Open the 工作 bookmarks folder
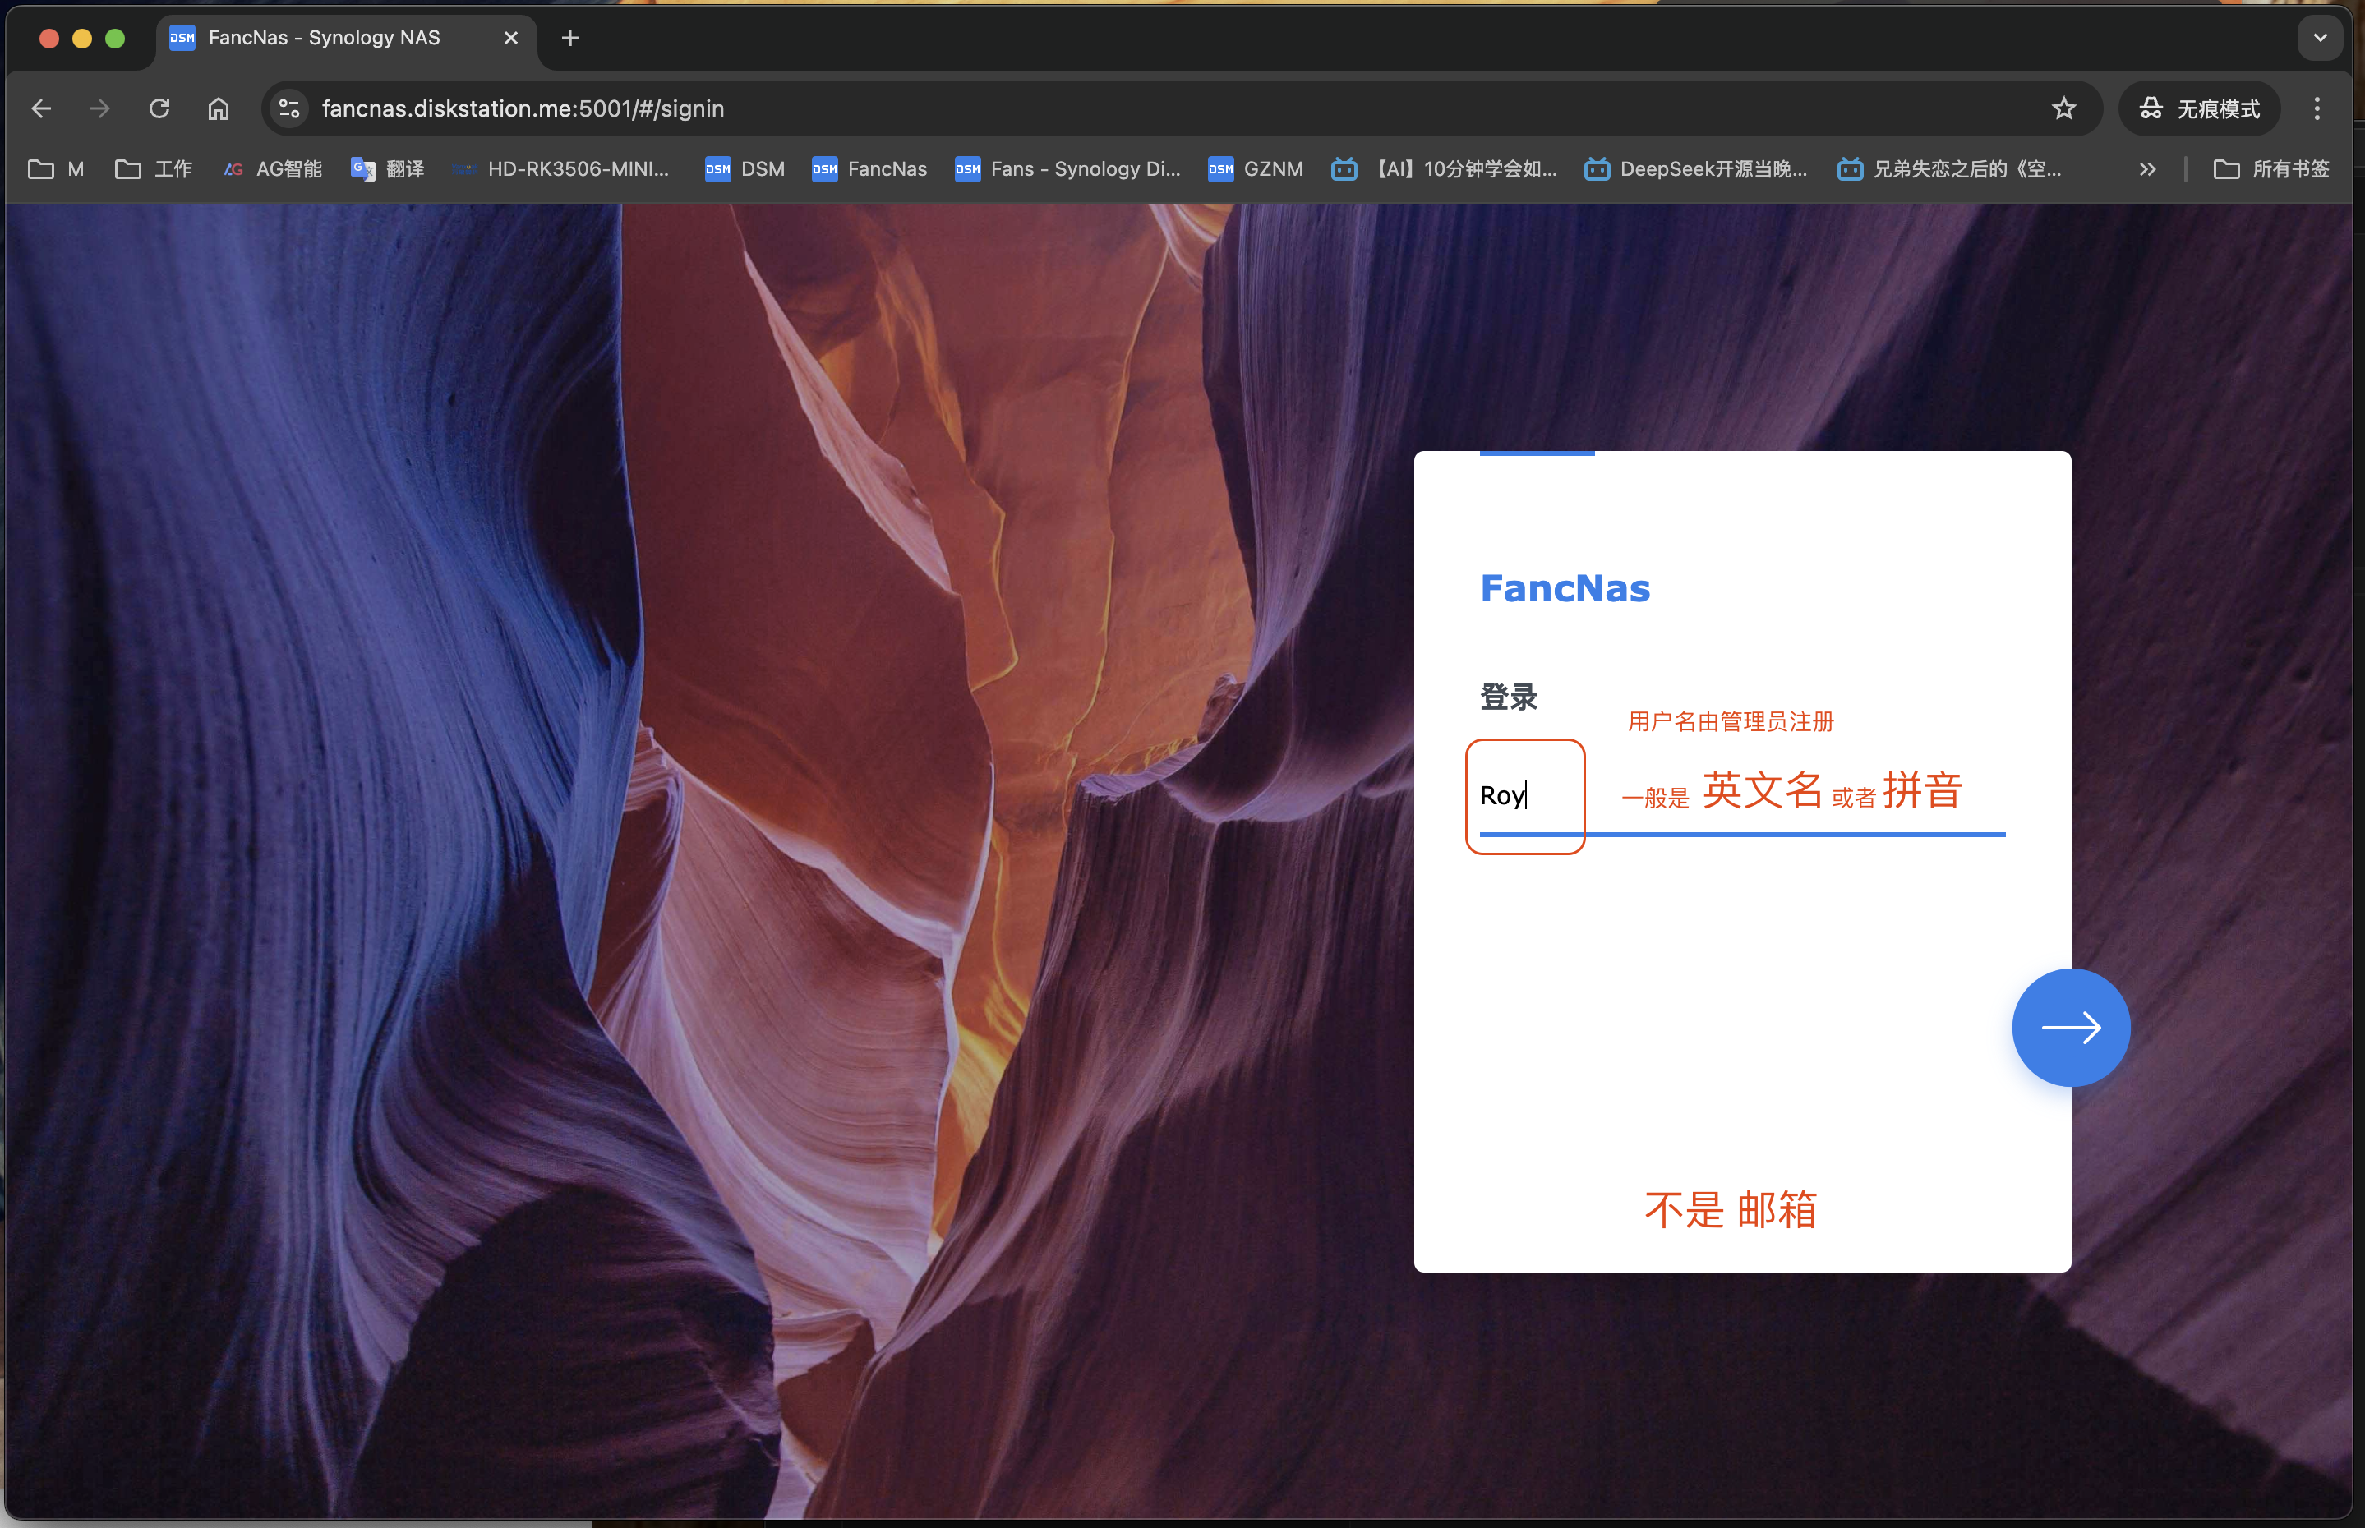Viewport: 2365px width, 1528px height. [154, 168]
